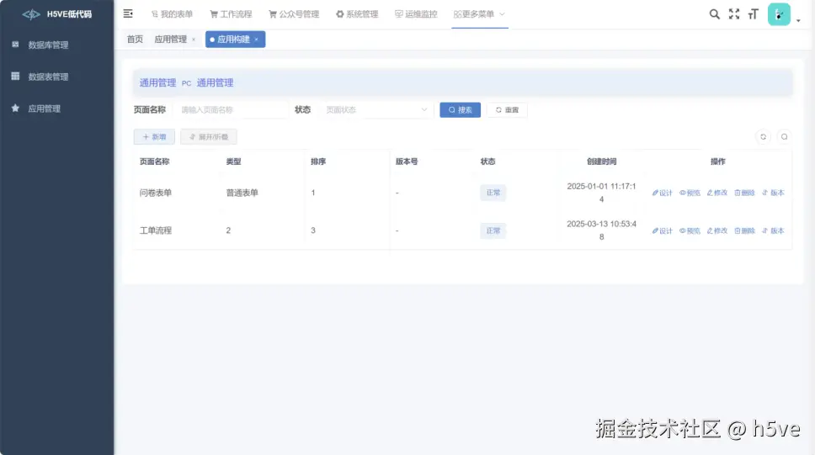
Task: Click the H5VE低代码 logo
Action: coord(57,14)
